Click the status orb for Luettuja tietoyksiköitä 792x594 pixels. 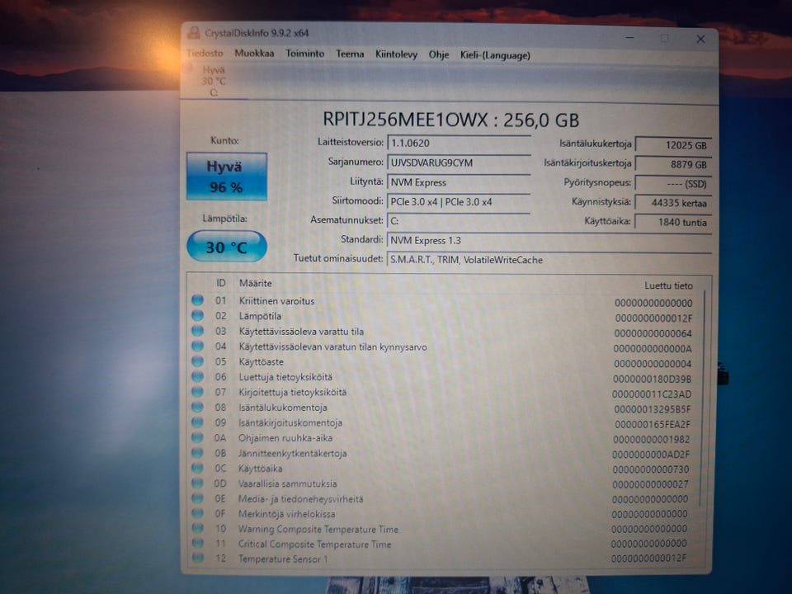pos(197,376)
